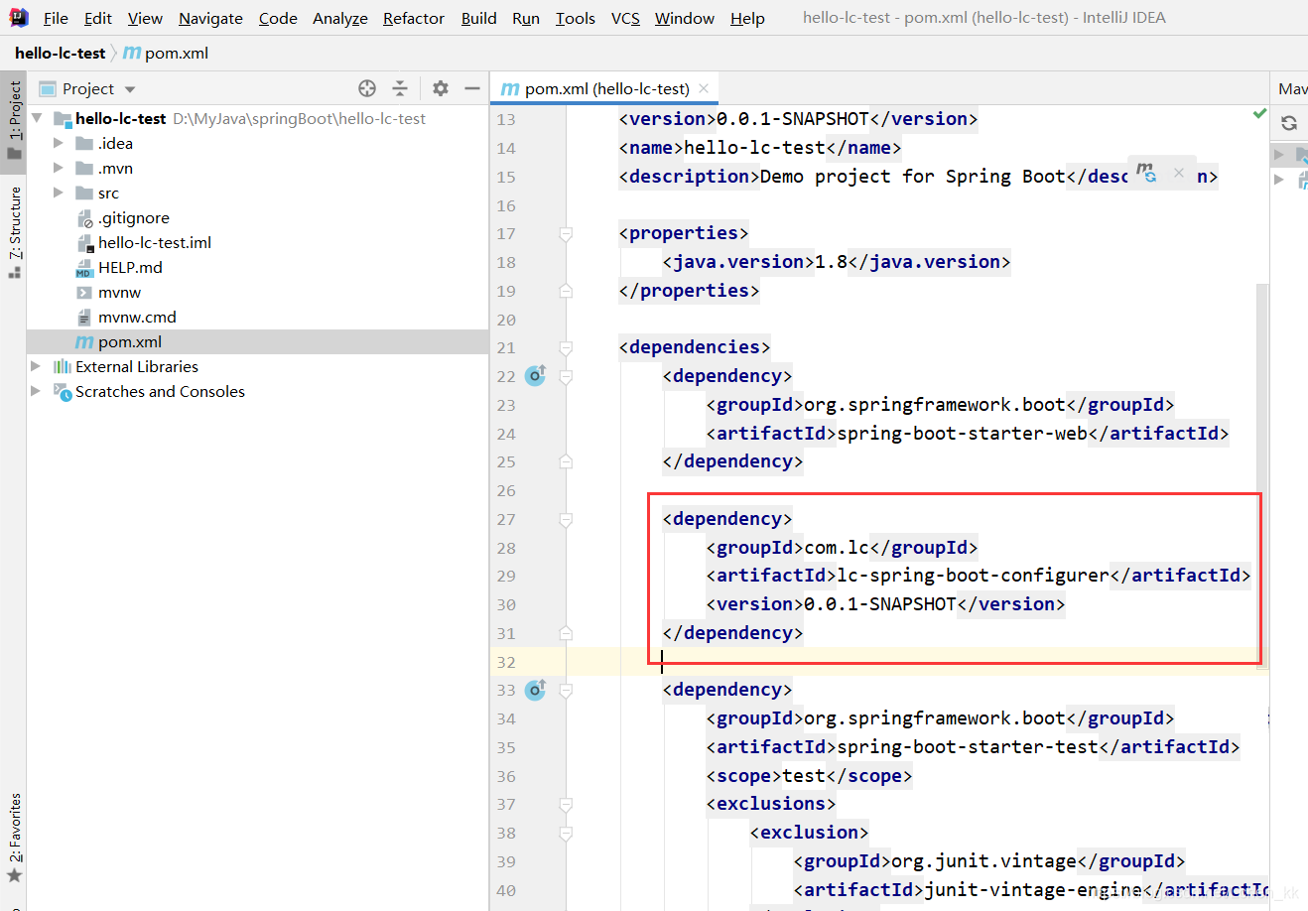
Task: Click on spring-boot-starter-test artifactId text
Action: [x=968, y=747]
